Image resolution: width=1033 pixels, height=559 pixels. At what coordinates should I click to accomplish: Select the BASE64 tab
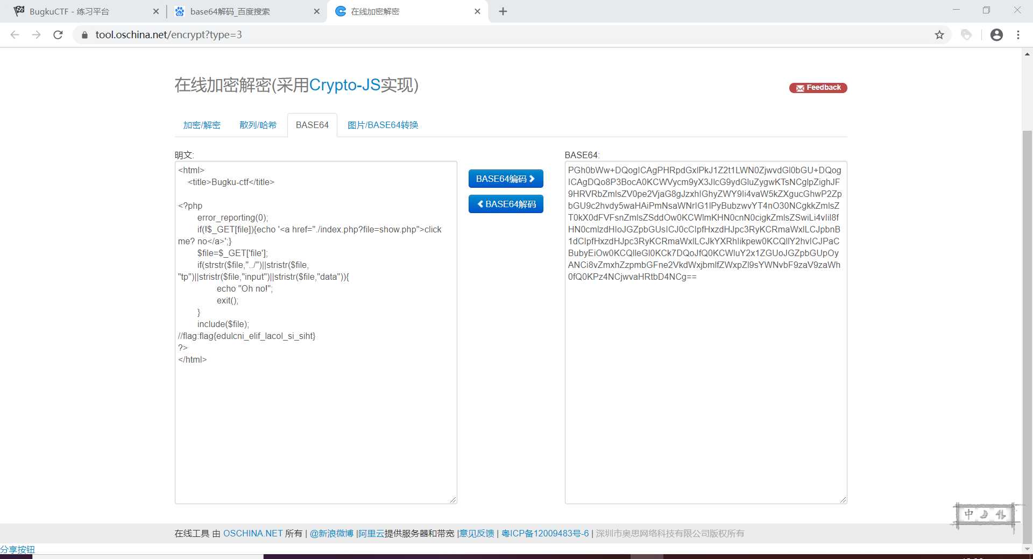tap(312, 125)
